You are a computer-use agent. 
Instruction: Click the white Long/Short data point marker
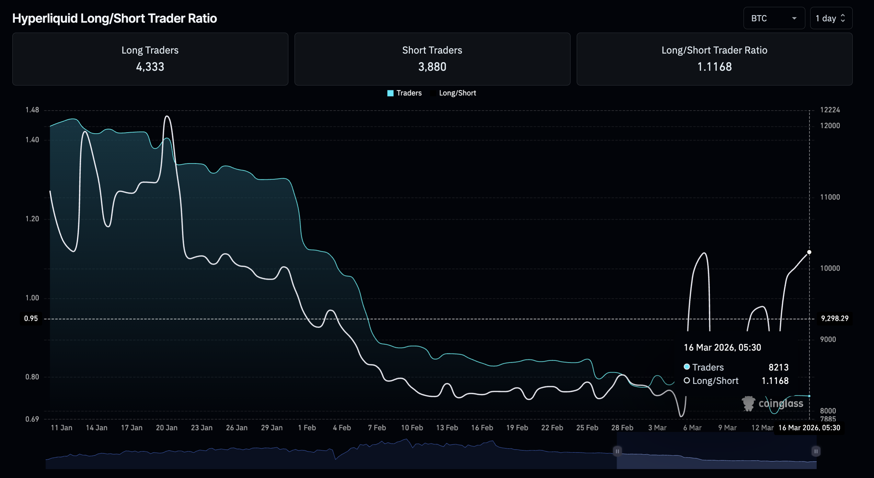[809, 252]
